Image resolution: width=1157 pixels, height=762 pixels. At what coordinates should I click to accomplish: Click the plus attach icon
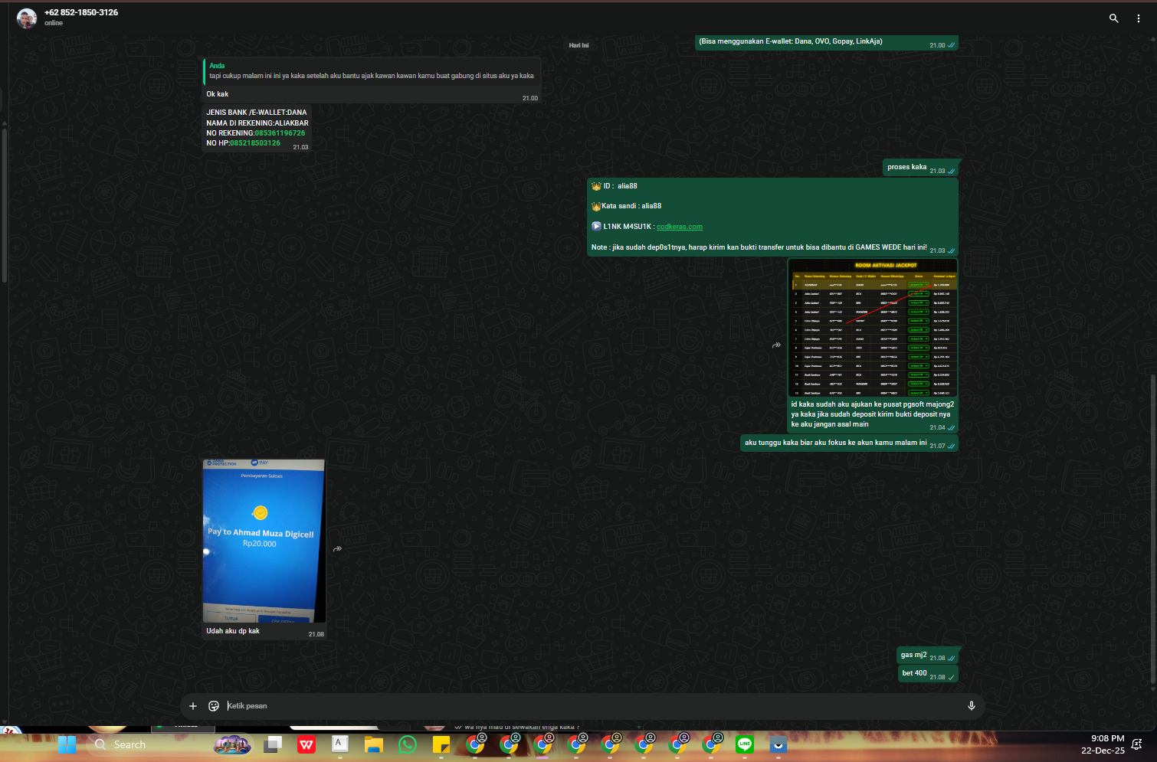tap(193, 706)
